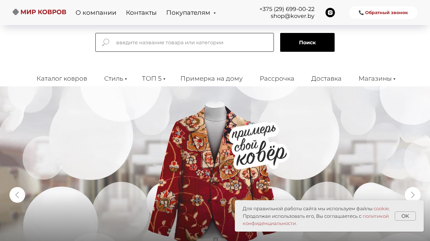Open Примерка на дому page

[x=212, y=78]
